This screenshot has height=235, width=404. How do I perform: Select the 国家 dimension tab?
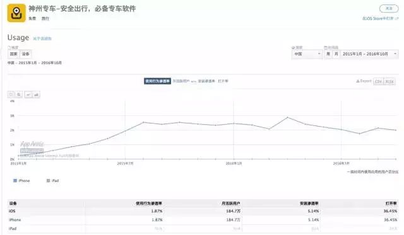coord(13,54)
